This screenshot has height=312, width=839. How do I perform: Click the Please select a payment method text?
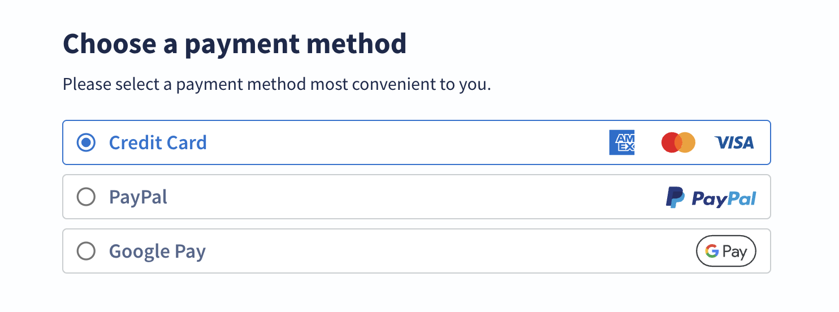pos(277,85)
